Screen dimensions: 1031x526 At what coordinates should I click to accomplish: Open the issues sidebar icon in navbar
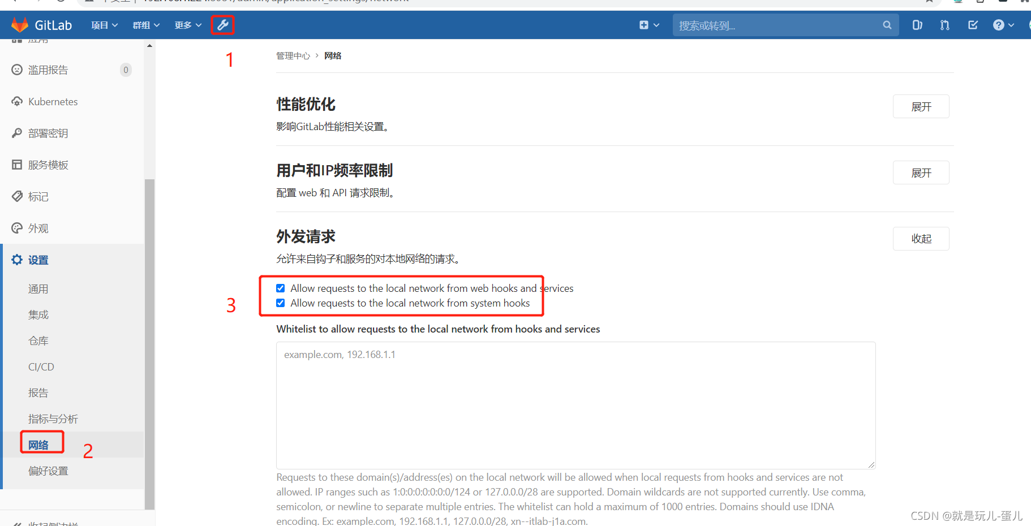click(x=917, y=25)
